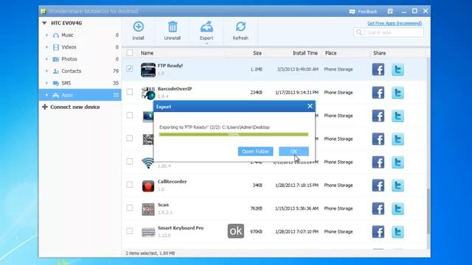The height and width of the screenshot is (265, 472).
Task: Sort by the Install Time column
Action: 305,53
